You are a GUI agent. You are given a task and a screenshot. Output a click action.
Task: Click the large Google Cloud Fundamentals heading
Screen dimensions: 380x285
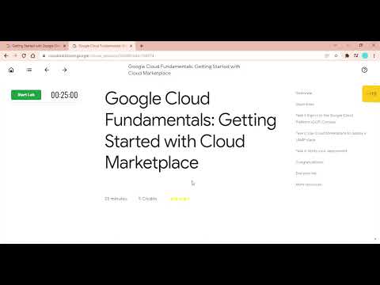tap(191, 131)
